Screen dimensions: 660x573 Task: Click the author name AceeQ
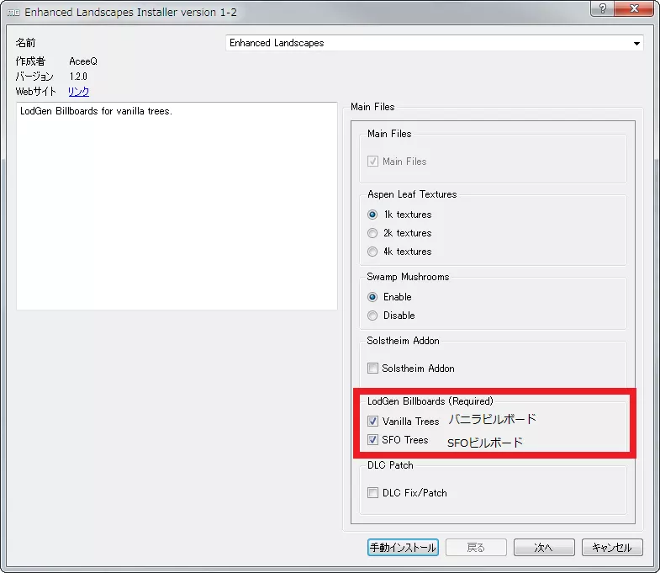pyautogui.click(x=83, y=61)
